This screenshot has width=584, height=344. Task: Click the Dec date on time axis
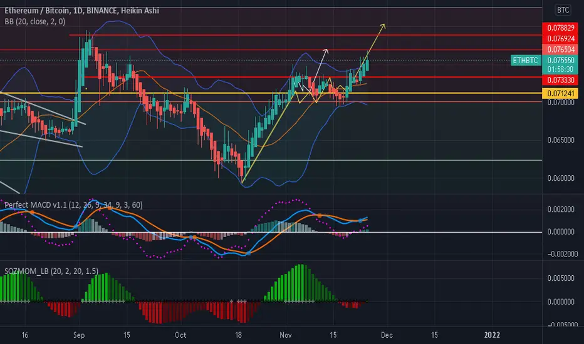tap(387, 335)
